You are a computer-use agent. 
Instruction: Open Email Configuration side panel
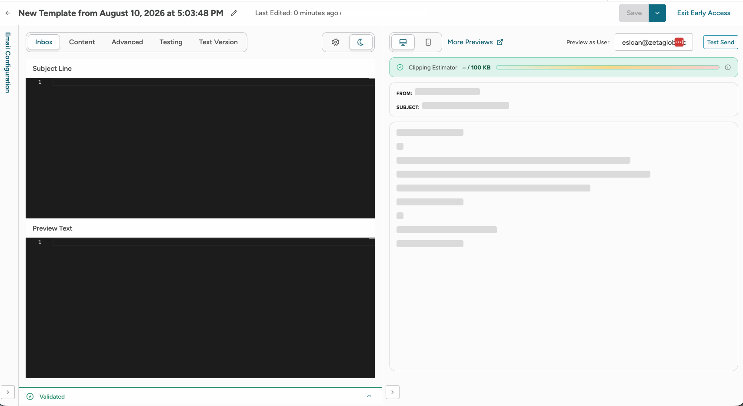pyautogui.click(x=7, y=63)
